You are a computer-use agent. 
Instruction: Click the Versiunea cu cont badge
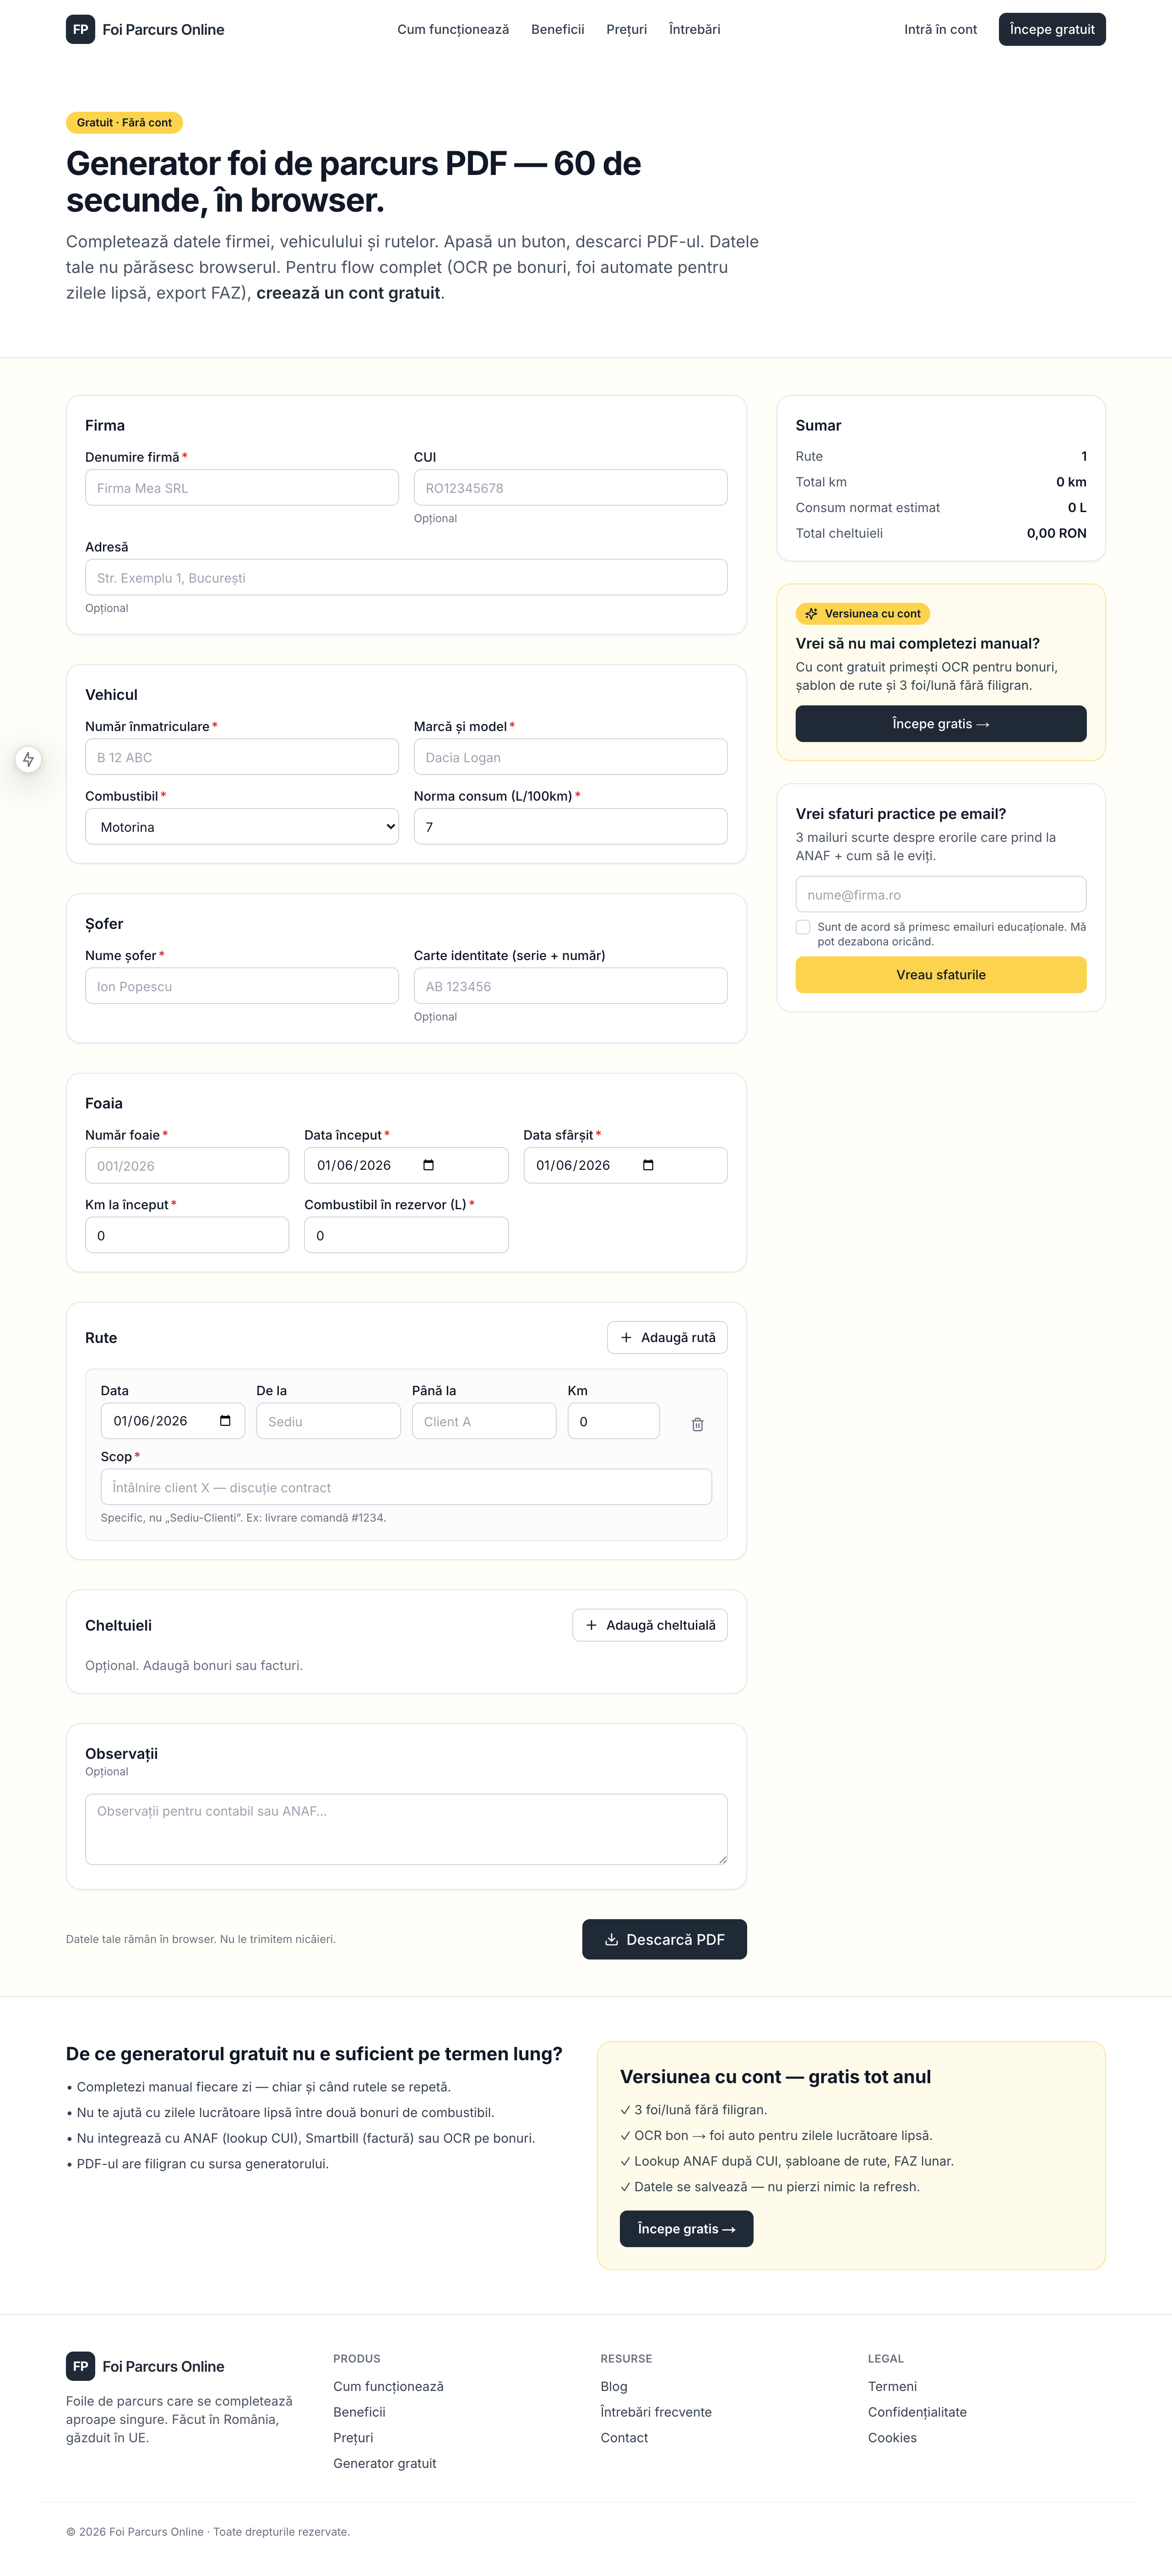click(x=862, y=613)
